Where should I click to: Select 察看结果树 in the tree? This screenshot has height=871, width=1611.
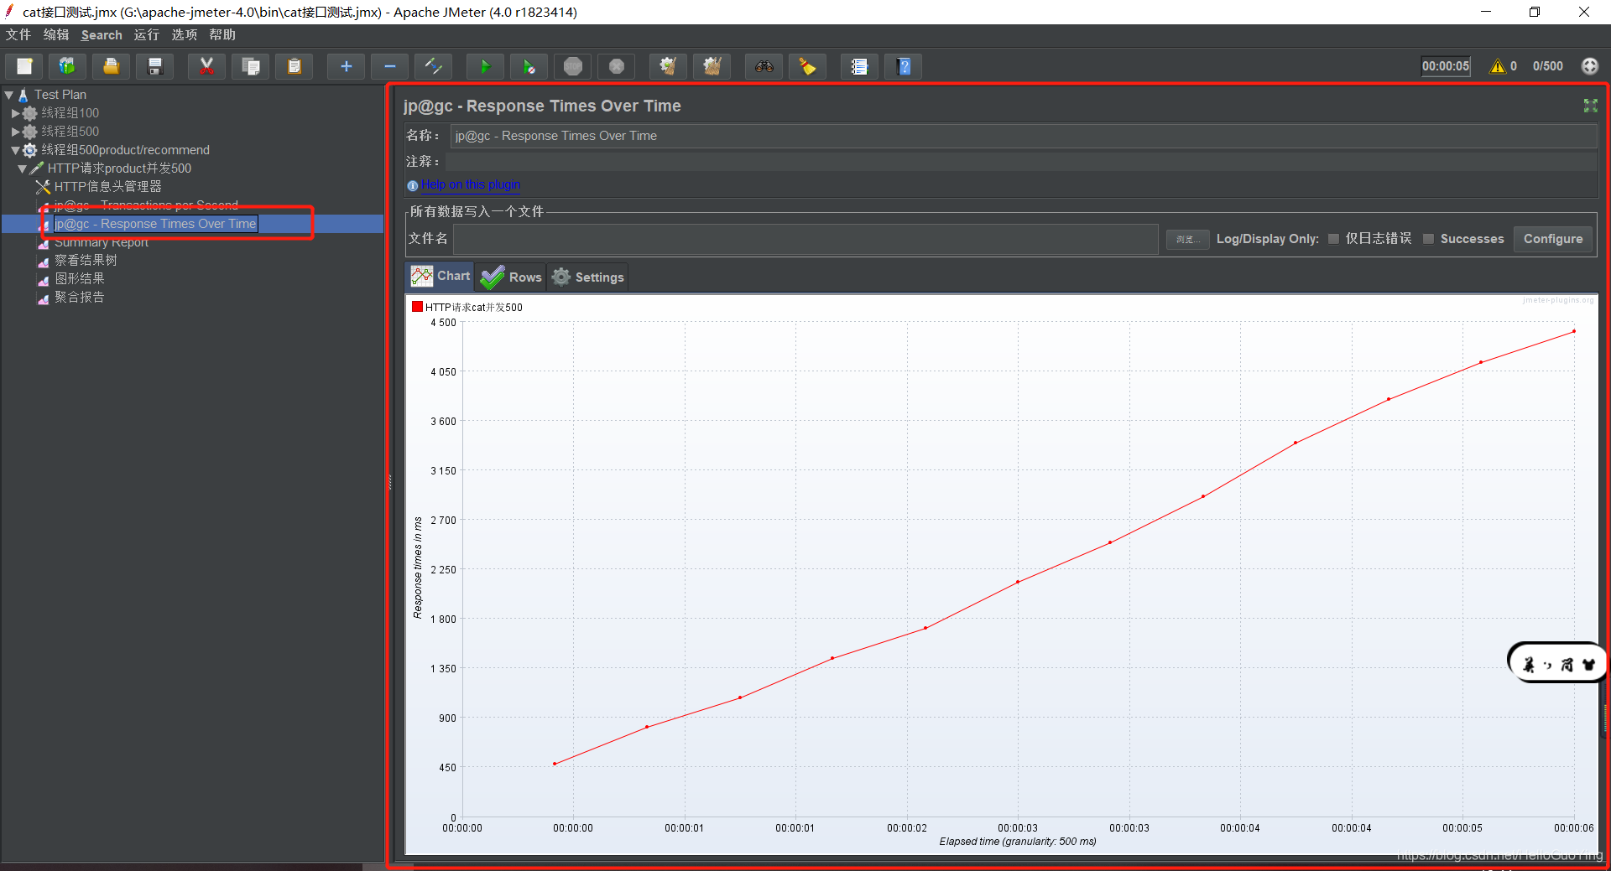pos(86,261)
